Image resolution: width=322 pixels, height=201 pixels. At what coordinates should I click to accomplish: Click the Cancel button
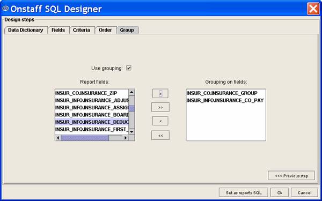304,192
